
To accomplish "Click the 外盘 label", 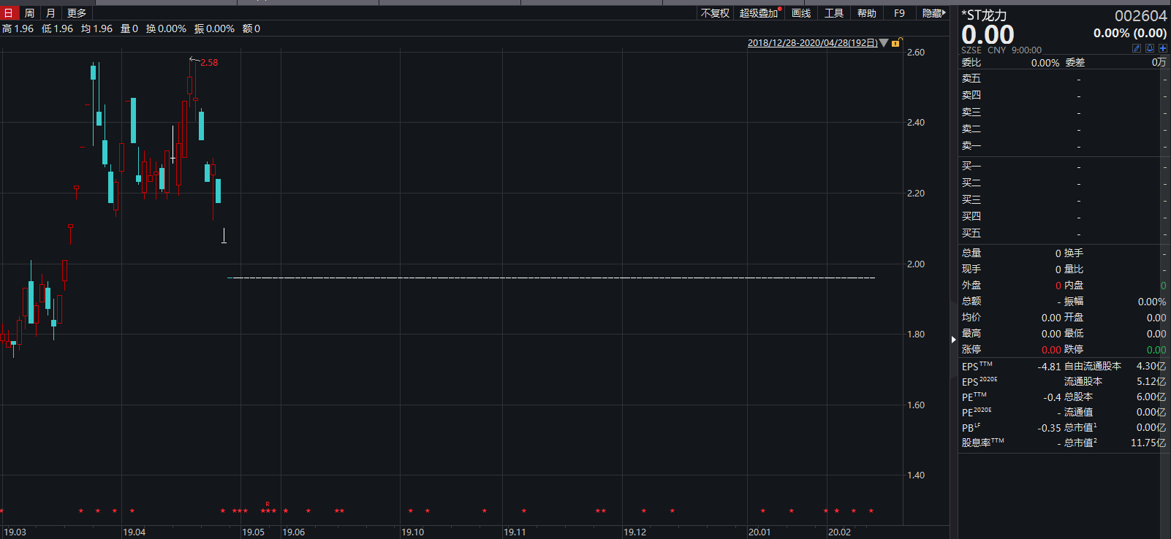I will (971, 286).
